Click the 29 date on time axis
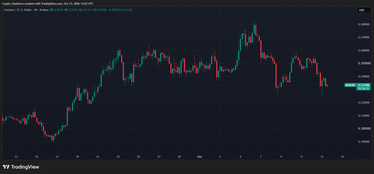374x174 pixels. pos(179,157)
